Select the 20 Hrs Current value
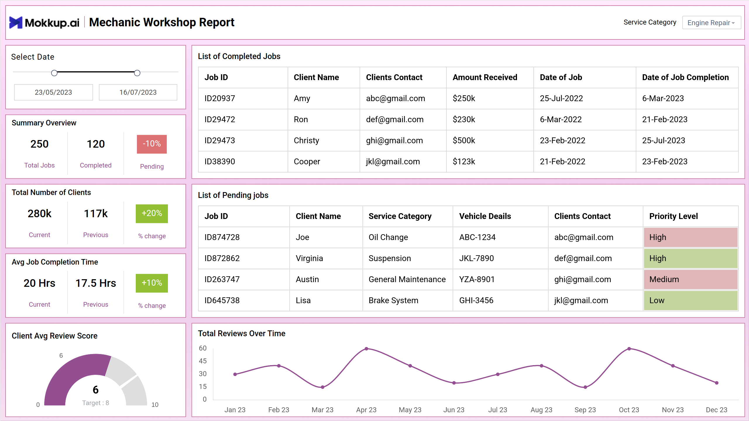This screenshot has height=421, width=749. tap(39, 283)
